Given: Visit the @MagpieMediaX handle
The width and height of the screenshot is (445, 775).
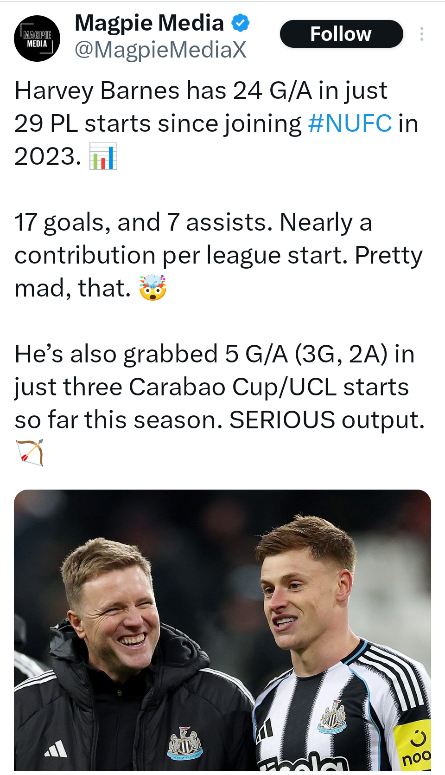Looking at the screenshot, I should pyautogui.click(x=160, y=50).
